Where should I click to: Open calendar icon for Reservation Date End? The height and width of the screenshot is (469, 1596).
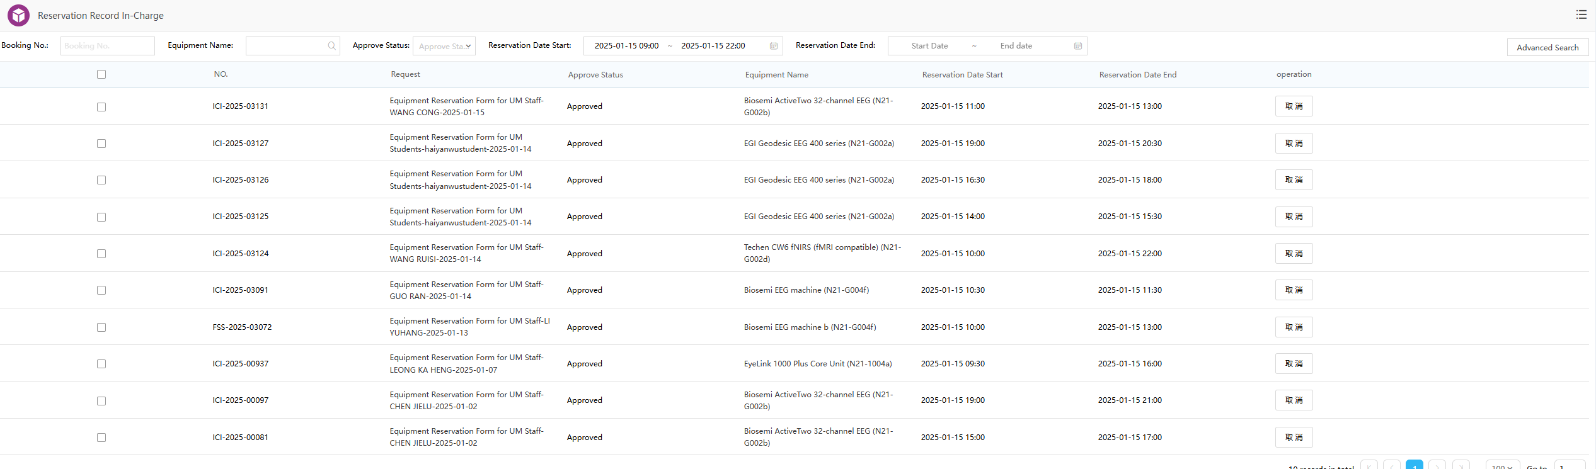pyautogui.click(x=1077, y=46)
